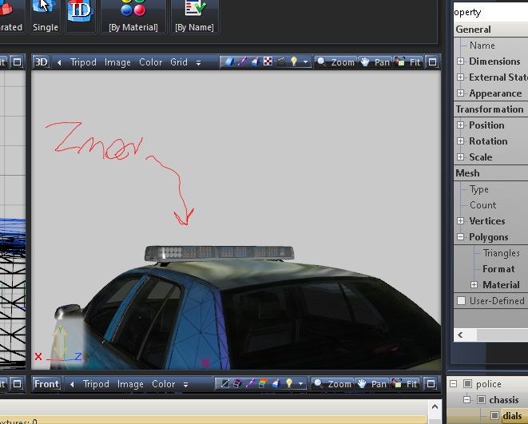The height and width of the screenshot is (424, 528).
Task: Expand the Scale property group
Action: (x=460, y=157)
